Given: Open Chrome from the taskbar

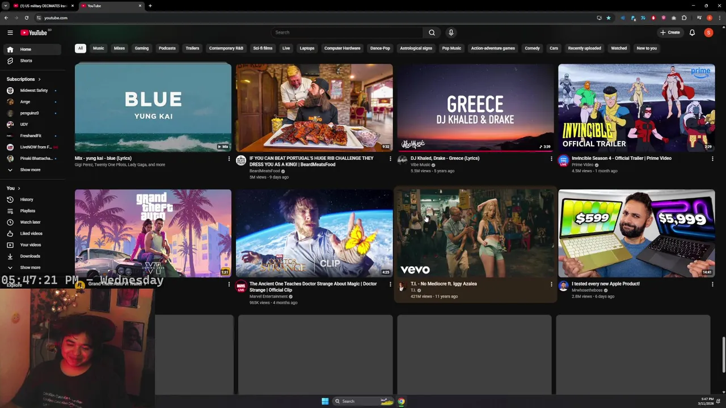Looking at the screenshot, I should [401, 401].
